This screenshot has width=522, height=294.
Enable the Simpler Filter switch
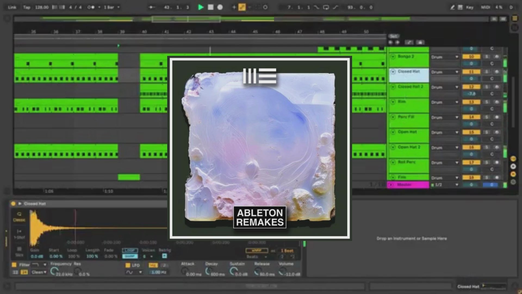[14, 265]
